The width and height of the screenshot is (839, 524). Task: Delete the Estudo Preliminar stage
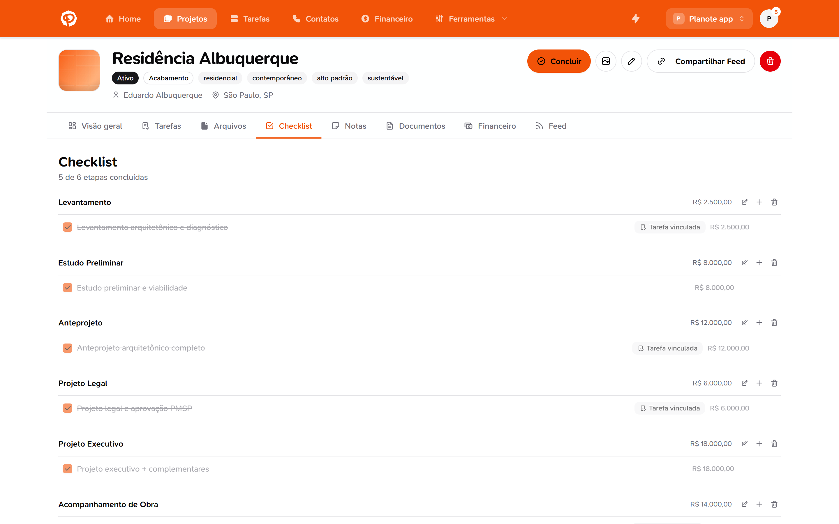click(x=774, y=263)
